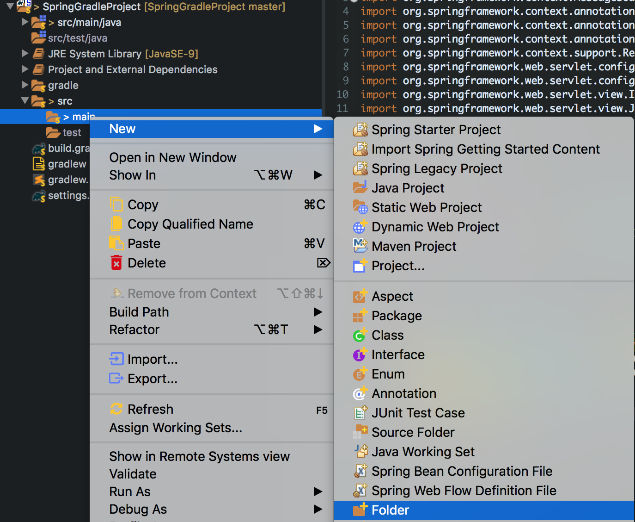Click the Maven Project icon
The height and width of the screenshot is (522, 635).
(360, 246)
